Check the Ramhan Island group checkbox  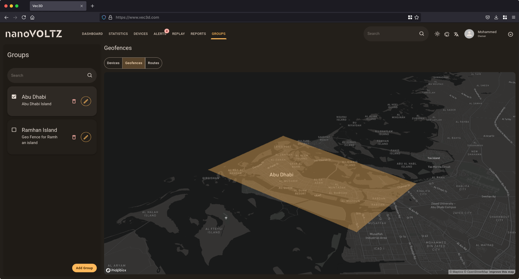pyautogui.click(x=14, y=130)
